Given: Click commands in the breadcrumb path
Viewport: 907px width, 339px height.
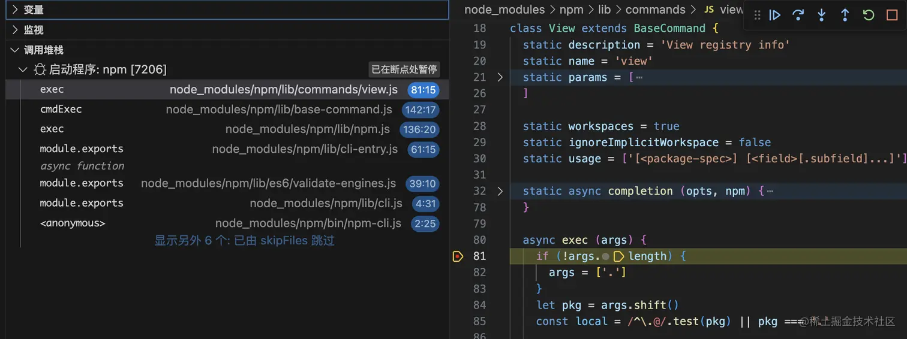Looking at the screenshot, I should (x=655, y=10).
